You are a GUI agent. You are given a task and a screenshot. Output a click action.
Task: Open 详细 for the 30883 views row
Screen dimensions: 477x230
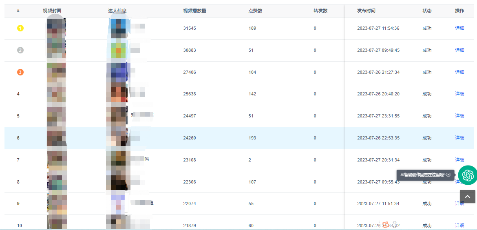coord(459,50)
